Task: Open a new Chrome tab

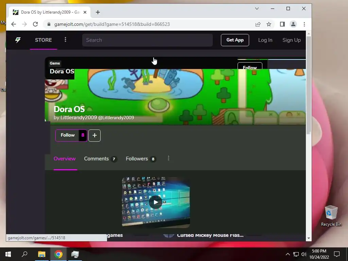Action: click(98, 12)
